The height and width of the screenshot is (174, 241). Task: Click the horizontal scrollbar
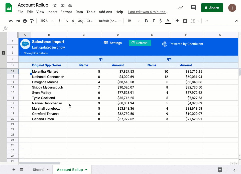pos(40,163)
